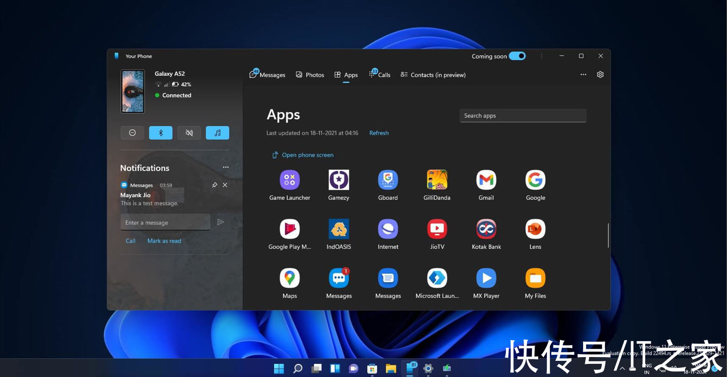The image size is (727, 377).
Task: Switch to the Messages tab
Action: point(267,75)
